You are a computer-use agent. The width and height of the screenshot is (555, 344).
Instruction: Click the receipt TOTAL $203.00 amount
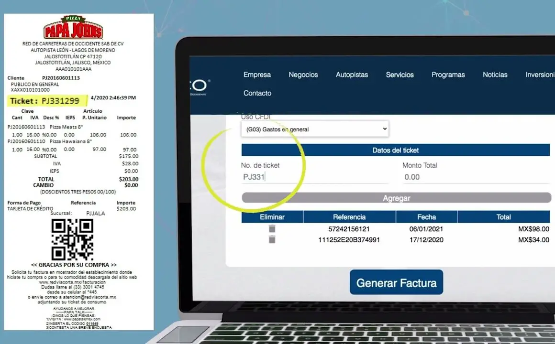pyautogui.click(x=129, y=179)
